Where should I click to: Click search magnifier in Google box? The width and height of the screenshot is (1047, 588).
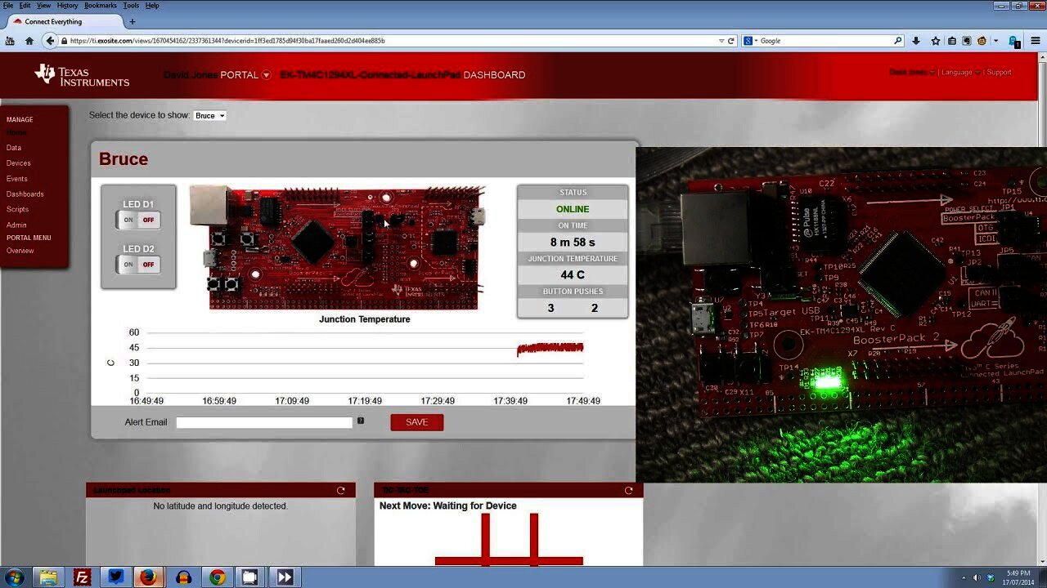(897, 41)
